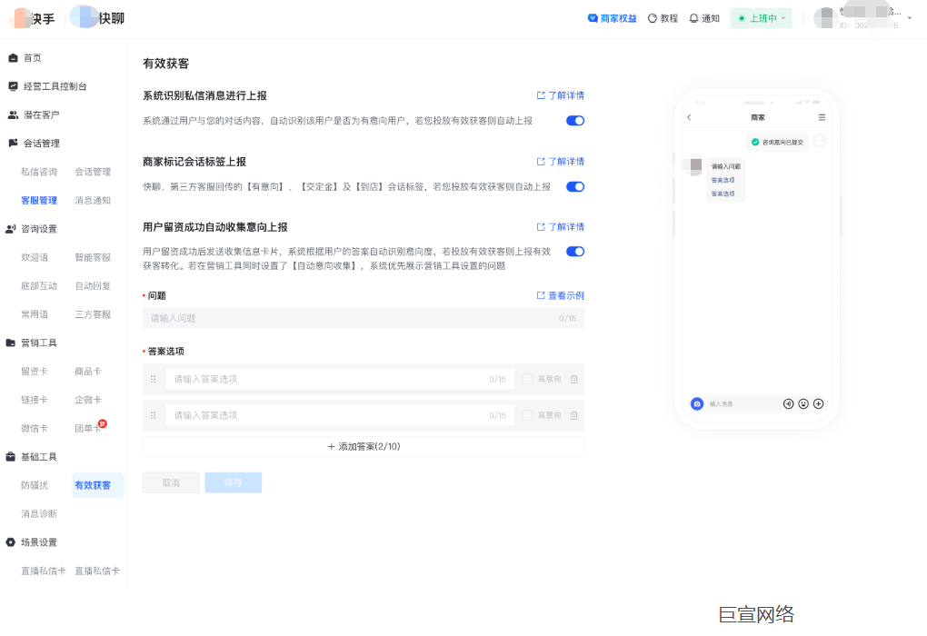
Task: Check 高意向 for the first answer option
Action: coord(528,379)
